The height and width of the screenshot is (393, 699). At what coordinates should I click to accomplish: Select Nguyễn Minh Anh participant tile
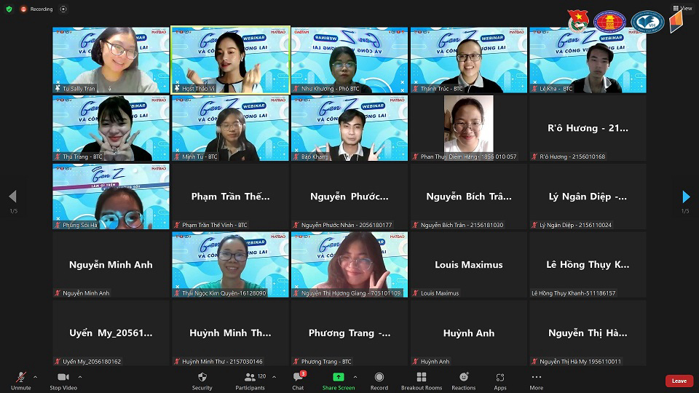pos(111,265)
